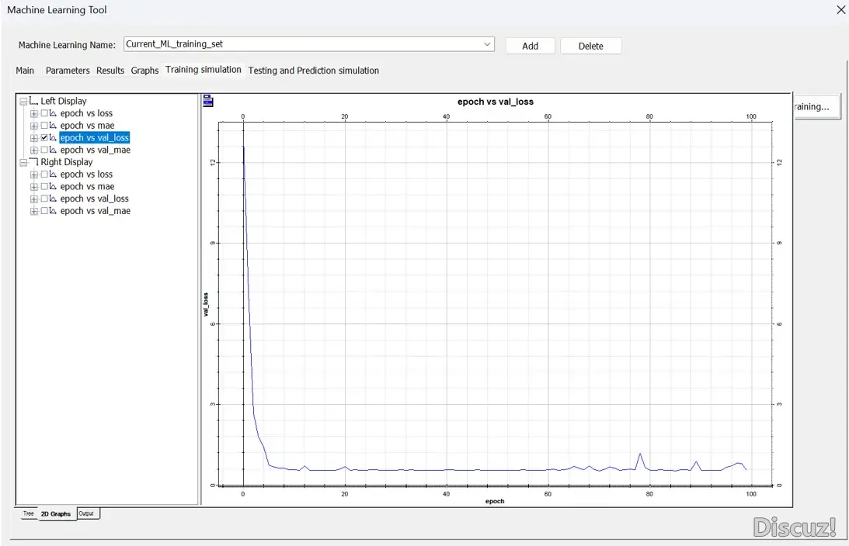Enable Right Display epoch vs mae checkbox
The width and height of the screenshot is (849, 546).
point(44,186)
